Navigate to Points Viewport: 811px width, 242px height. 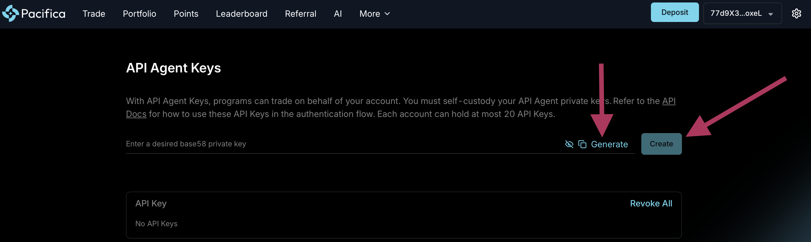186,14
